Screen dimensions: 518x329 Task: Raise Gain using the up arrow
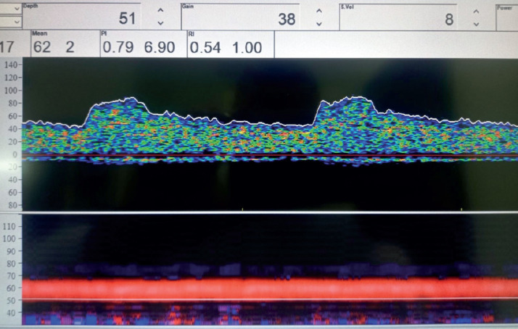point(318,12)
